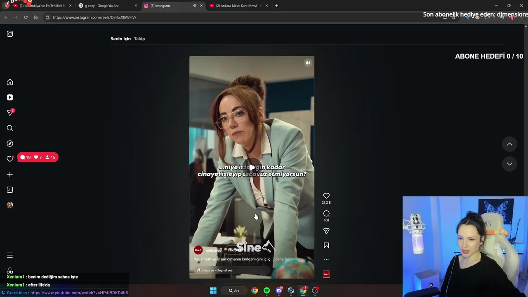Close the g eazy Google search tab
The width and height of the screenshot is (528, 297).
(136, 6)
